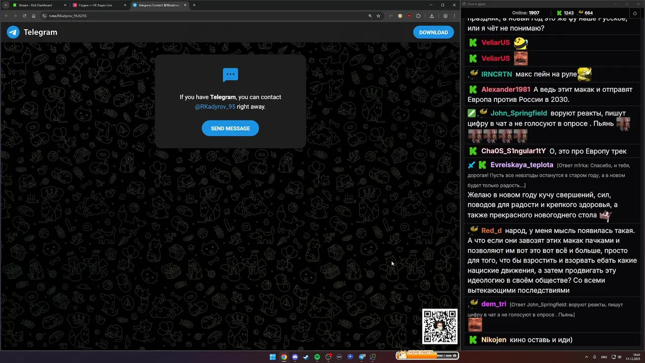Click the blue chat bubble icon
Screen dimensions: 645x363
230,75
